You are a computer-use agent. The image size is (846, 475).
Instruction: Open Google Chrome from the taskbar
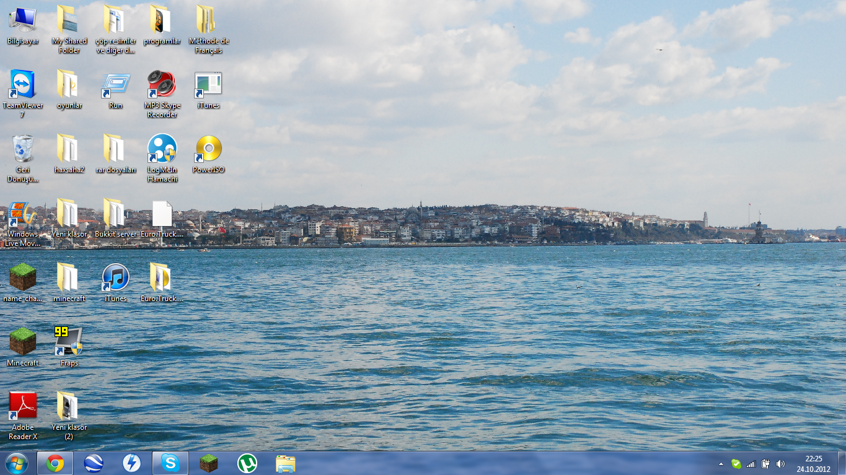tap(55, 463)
